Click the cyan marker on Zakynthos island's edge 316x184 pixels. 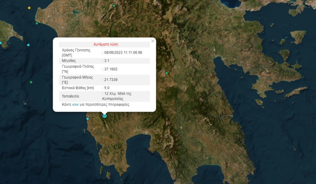(1, 43)
